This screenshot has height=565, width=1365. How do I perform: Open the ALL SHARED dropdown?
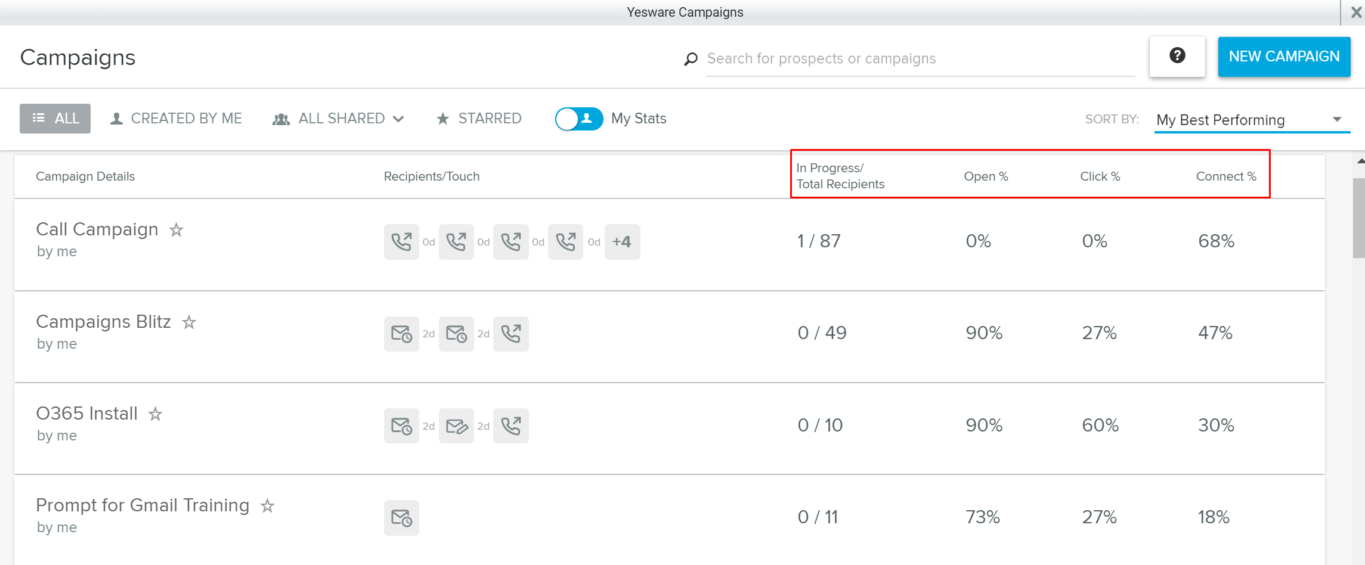pos(338,119)
